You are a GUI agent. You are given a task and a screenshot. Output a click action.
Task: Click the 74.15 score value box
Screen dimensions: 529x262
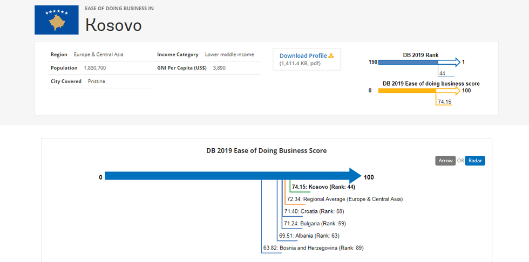pos(444,102)
